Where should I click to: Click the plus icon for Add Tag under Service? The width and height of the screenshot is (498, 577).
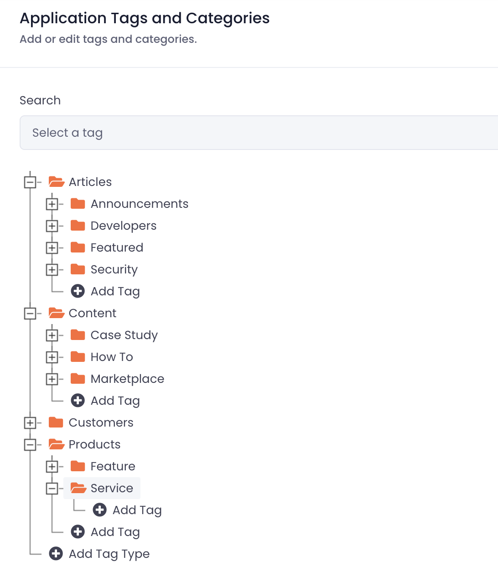(100, 510)
